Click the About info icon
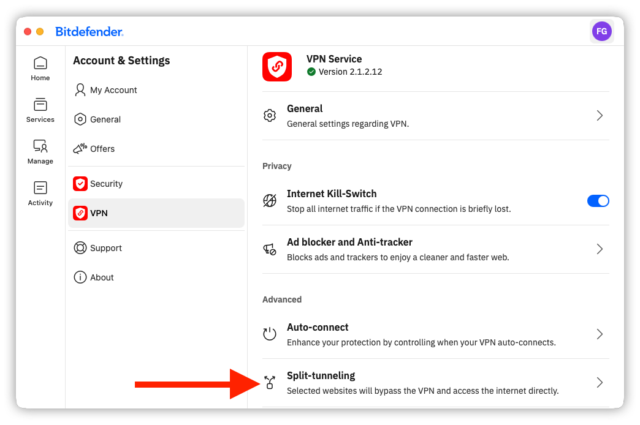 (80, 277)
